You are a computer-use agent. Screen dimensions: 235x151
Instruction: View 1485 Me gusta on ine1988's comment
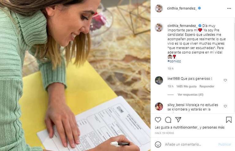[x=186, y=87]
